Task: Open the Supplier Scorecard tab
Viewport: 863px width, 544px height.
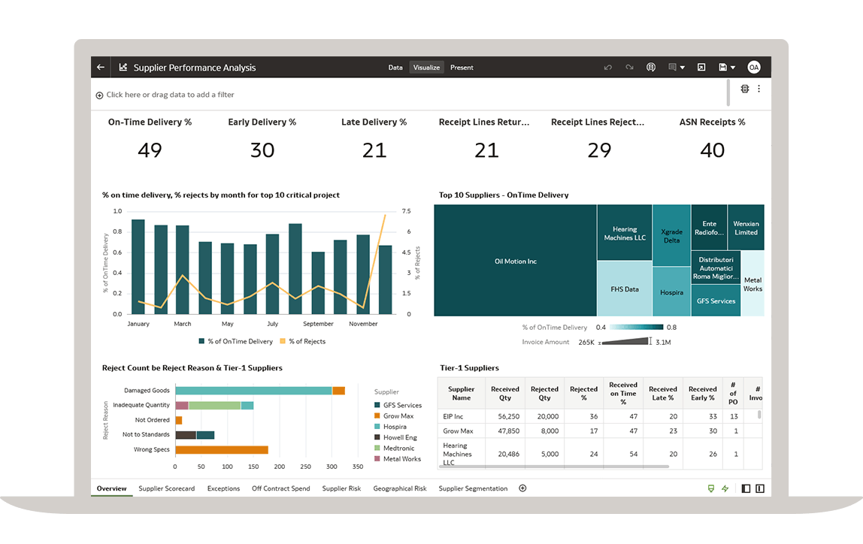Action: (x=166, y=488)
